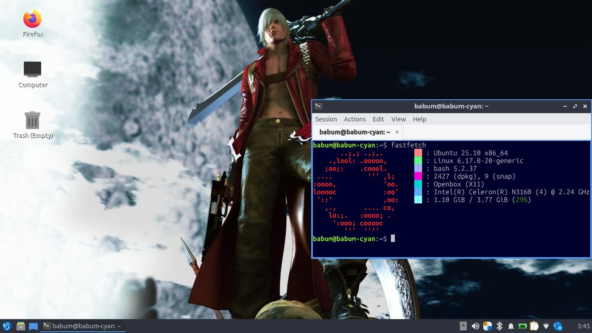592x333 pixels.
Task: Open the Actions menu in the terminal
Action: pyautogui.click(x=355, y=119)
